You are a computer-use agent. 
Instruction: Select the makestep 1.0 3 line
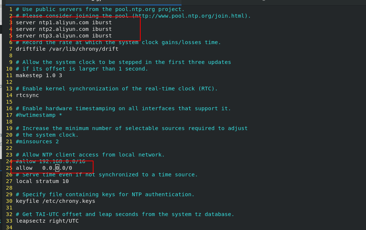coord(39,75)
